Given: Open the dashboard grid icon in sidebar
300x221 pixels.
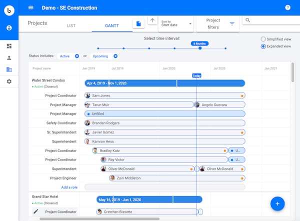Looking at the screenshot, I should (x=9, y=46).
